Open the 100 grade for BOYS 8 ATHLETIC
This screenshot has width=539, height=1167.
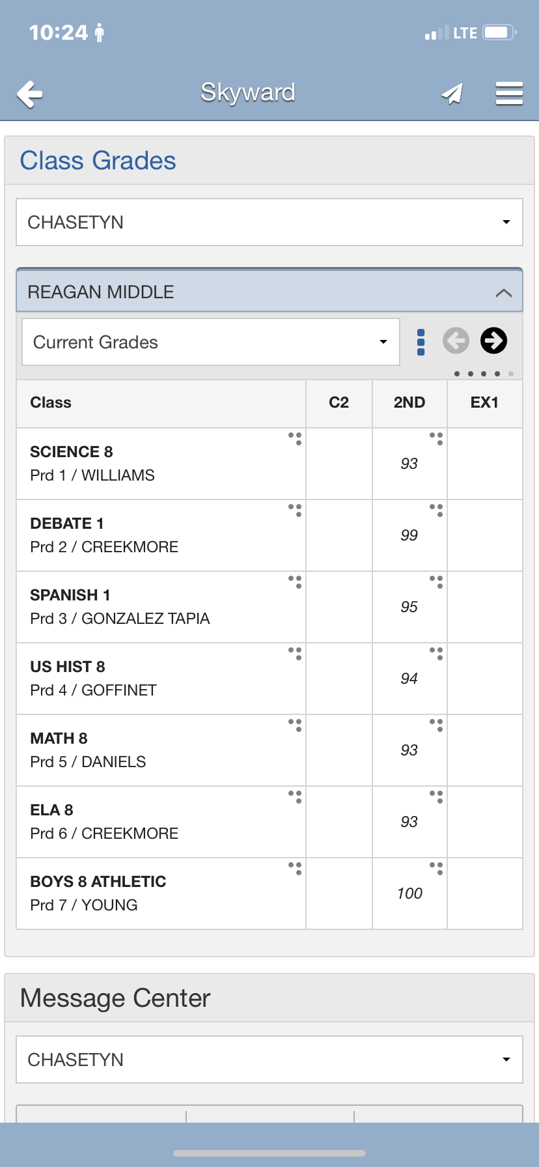tap(409, 893)
